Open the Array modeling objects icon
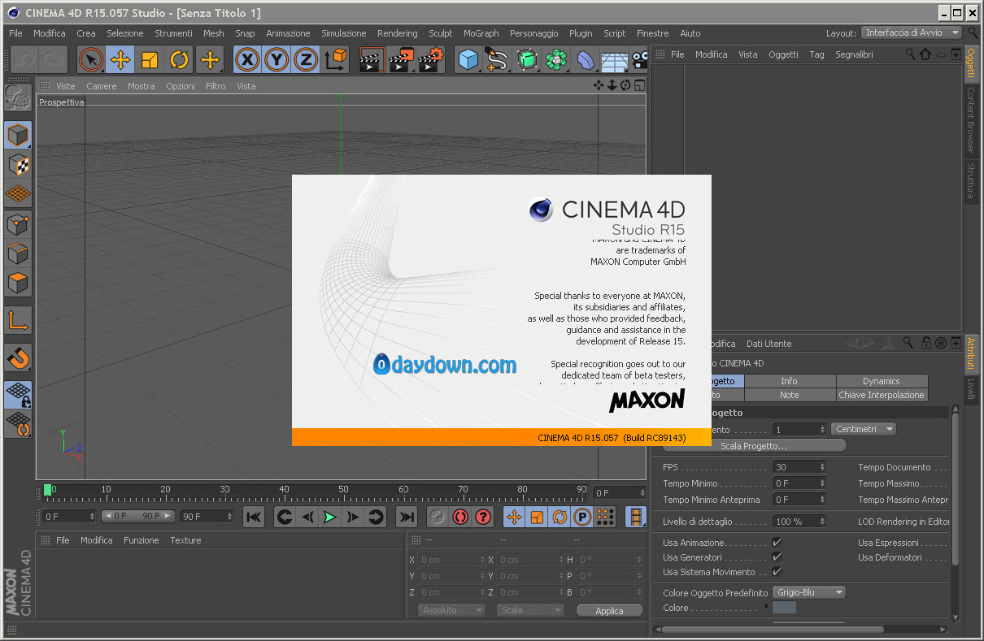Screen dimensions: 984x641 coord(556,59)
